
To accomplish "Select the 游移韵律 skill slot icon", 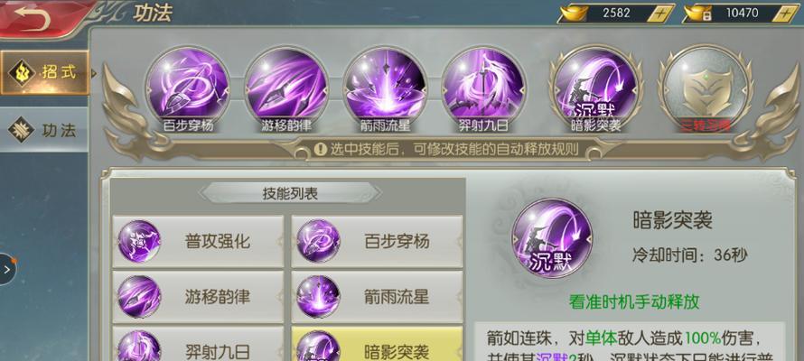I will (286, 89).
